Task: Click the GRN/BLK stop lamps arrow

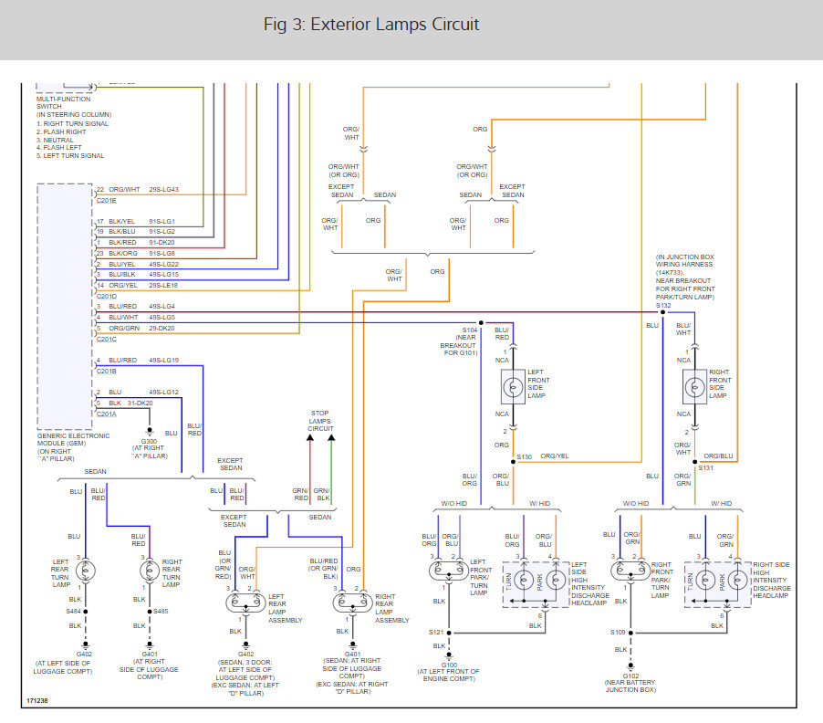Action: pyautogui.click(x=331, y=437)
